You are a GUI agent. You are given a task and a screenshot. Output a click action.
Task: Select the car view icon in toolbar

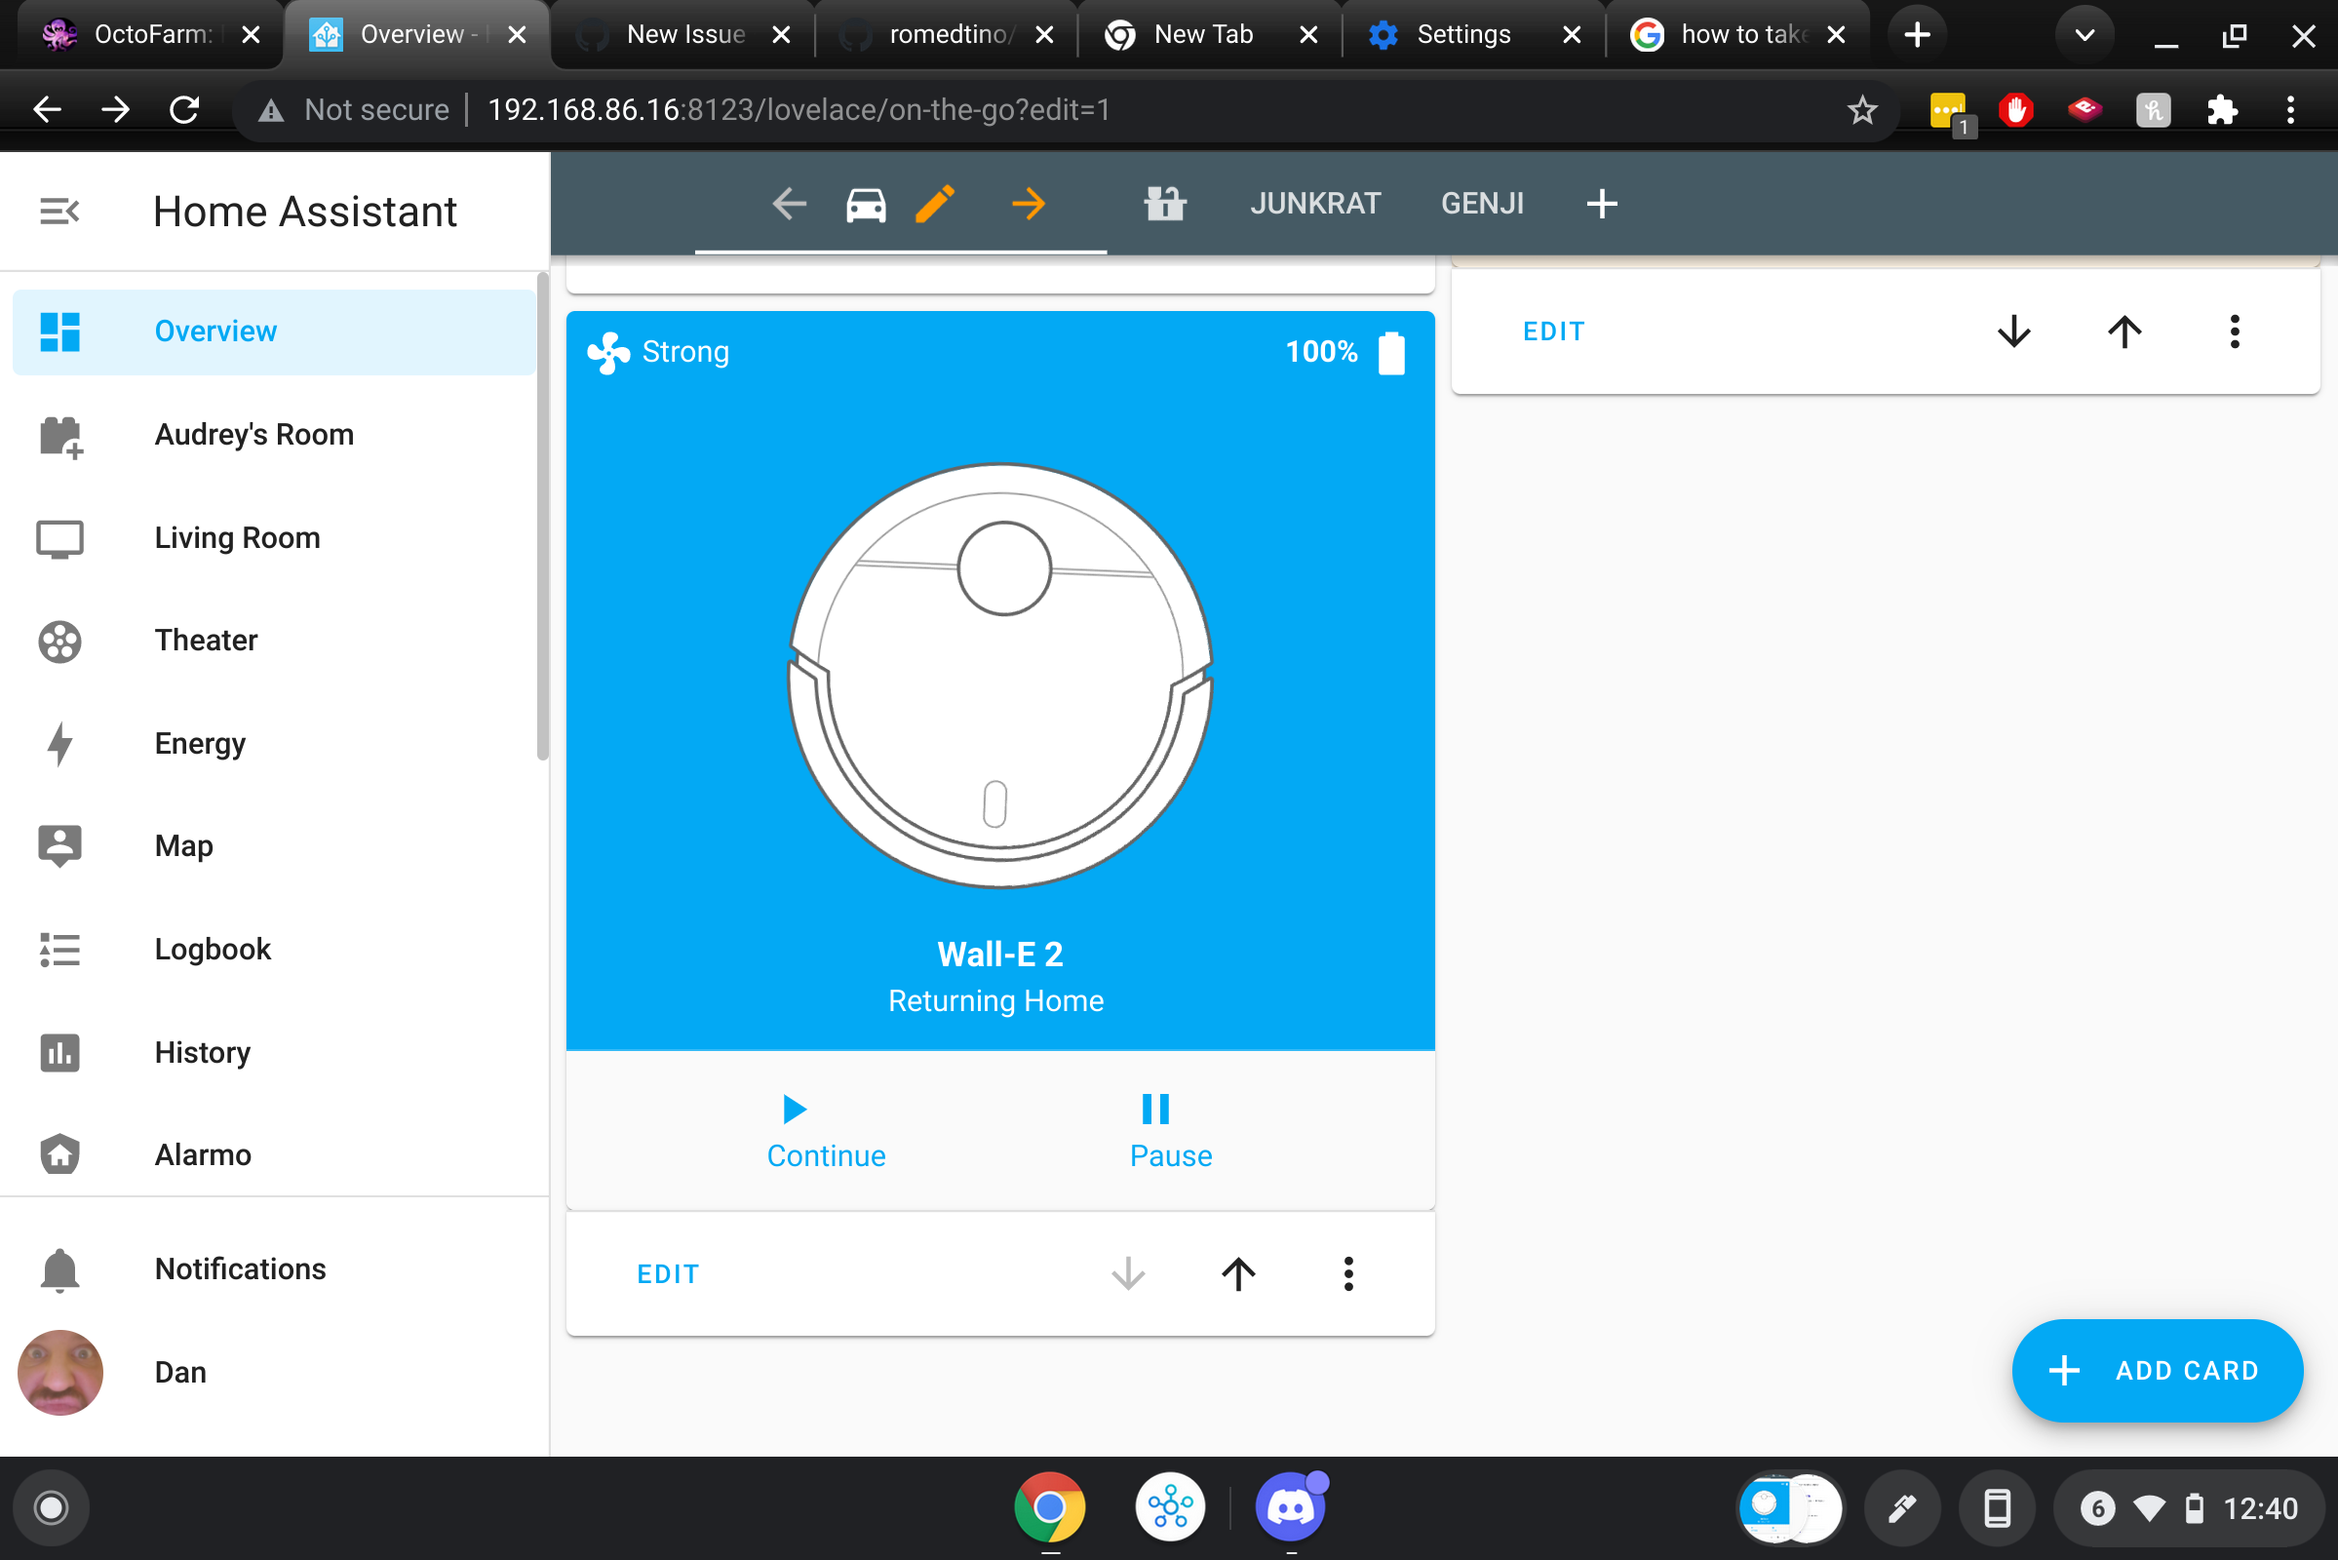[x=865, y=203]
